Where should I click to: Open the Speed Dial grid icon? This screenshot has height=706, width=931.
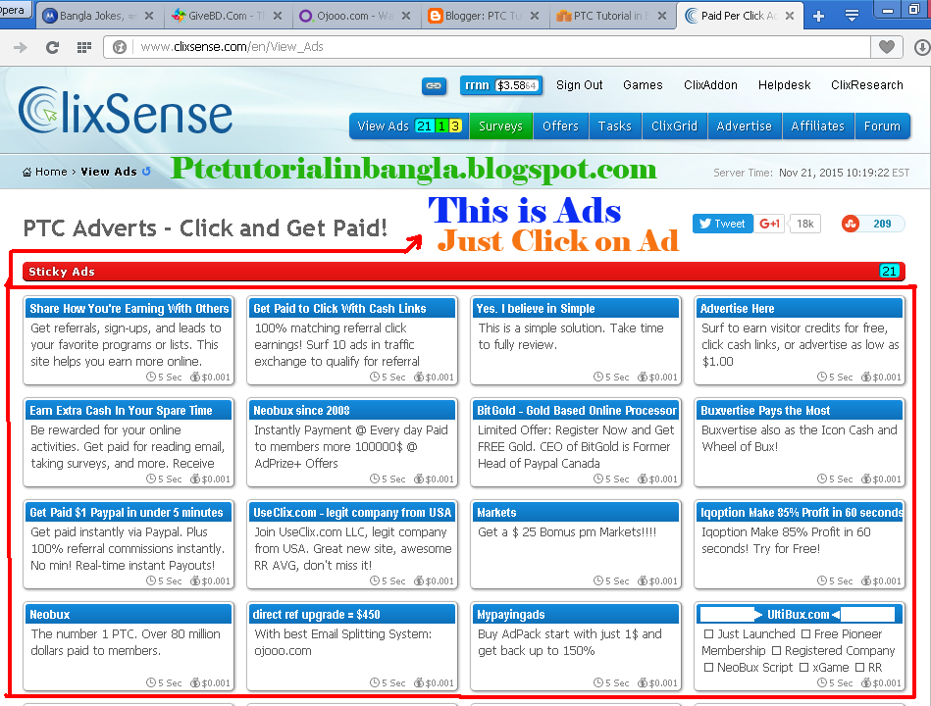click(x=84, y=47)
